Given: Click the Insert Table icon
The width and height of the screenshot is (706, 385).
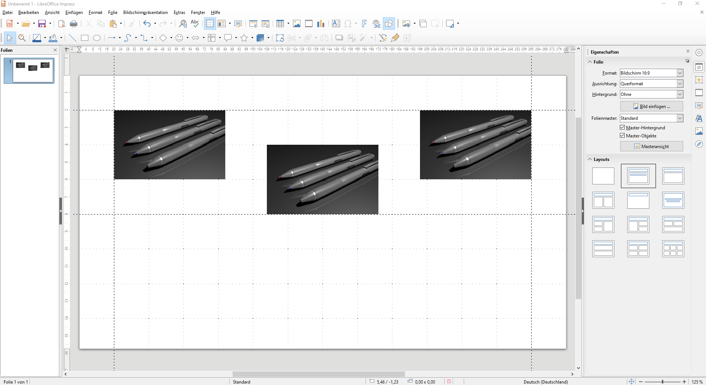Looking at the screenshot, I should point(280,24).
